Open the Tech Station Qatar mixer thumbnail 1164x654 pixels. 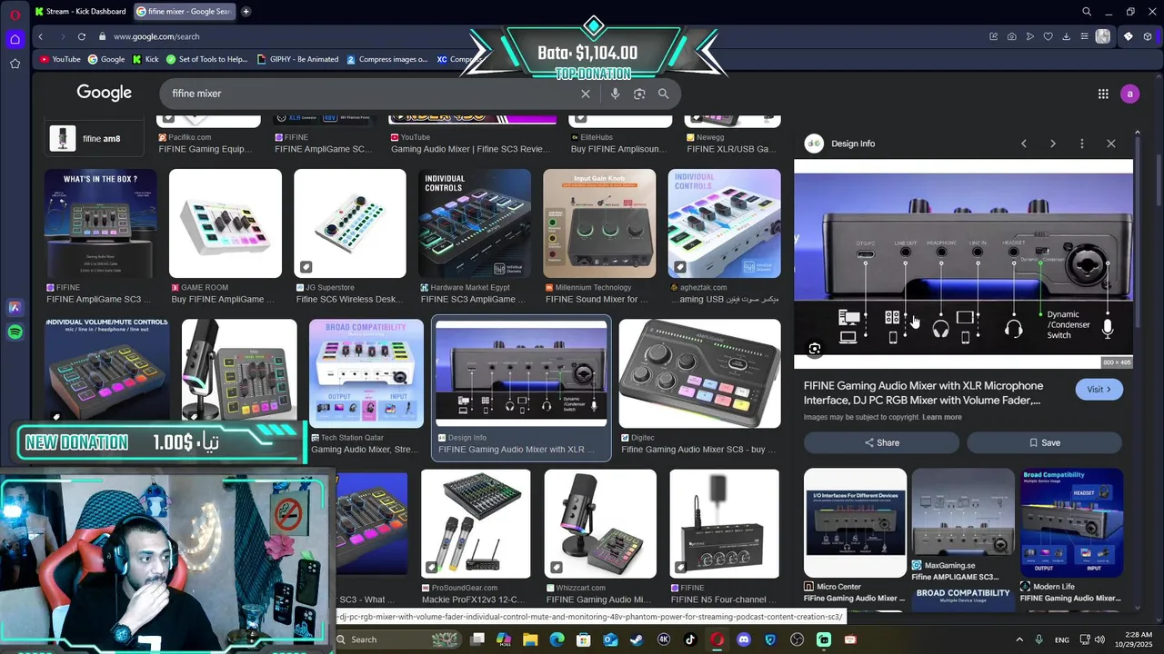click(366, 373)
